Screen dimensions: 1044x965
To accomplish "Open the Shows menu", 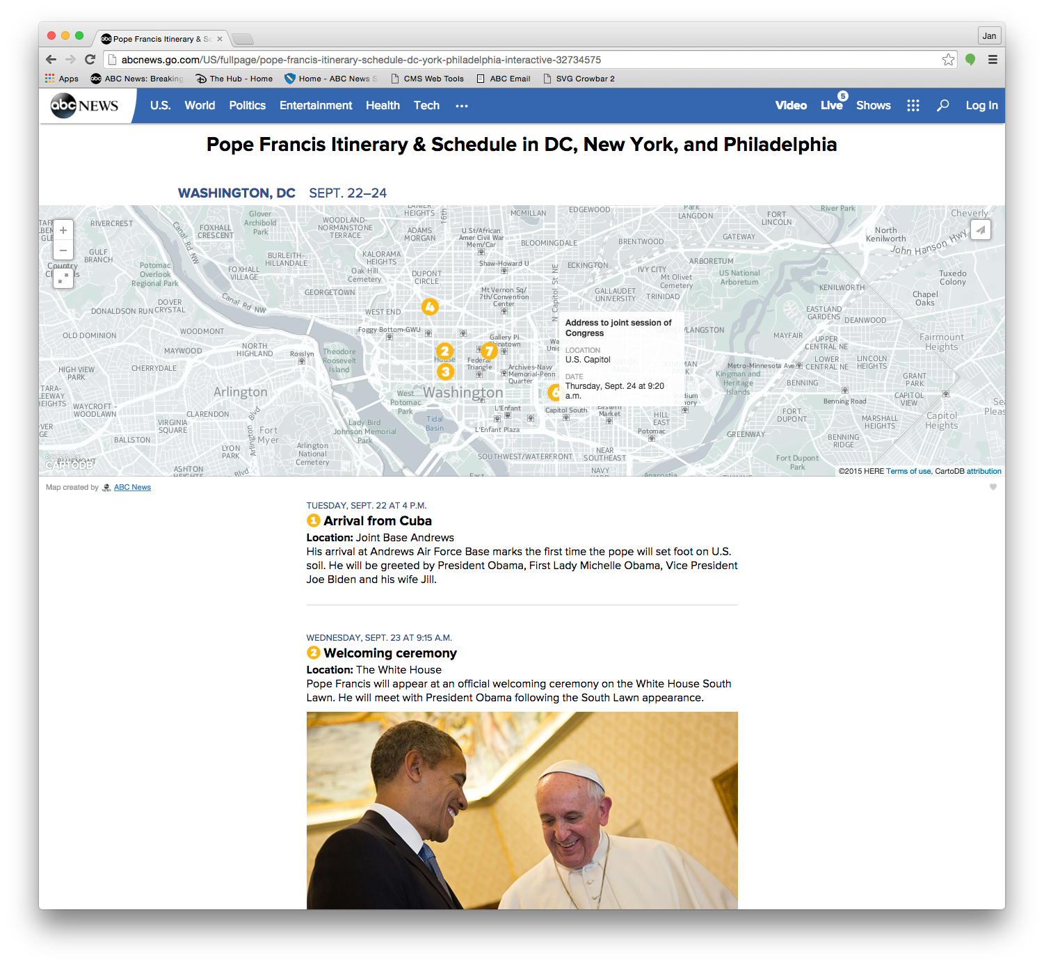I will [874, 106].
